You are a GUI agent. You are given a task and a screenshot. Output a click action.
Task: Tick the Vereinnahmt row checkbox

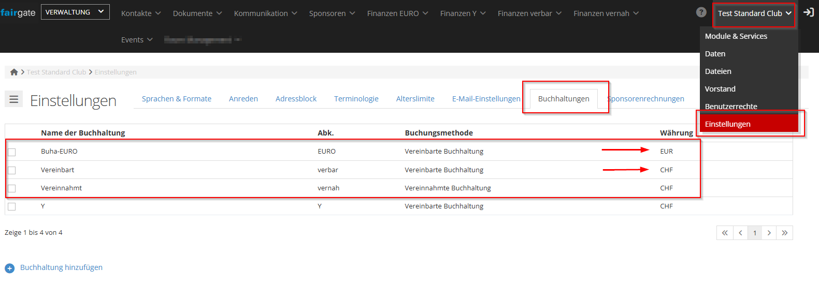tap(12, 188)
